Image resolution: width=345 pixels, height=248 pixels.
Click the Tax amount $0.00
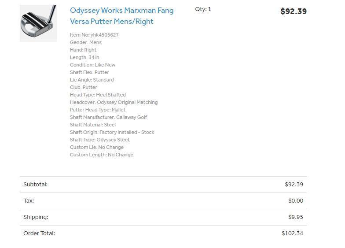[295, 201]
